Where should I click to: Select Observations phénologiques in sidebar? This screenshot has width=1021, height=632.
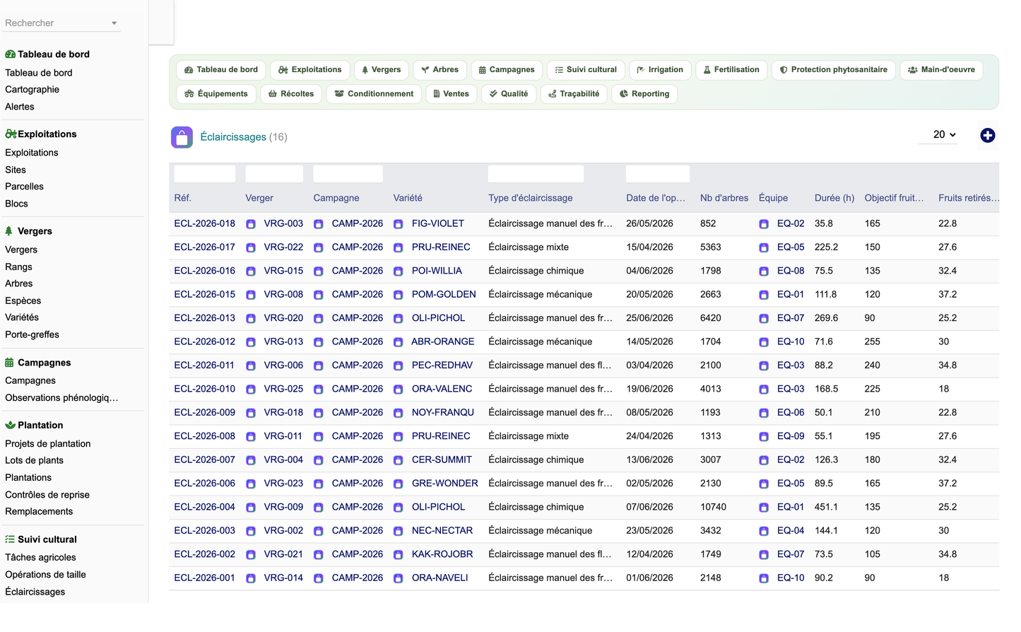61,398
